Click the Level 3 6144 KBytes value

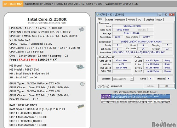153,71
